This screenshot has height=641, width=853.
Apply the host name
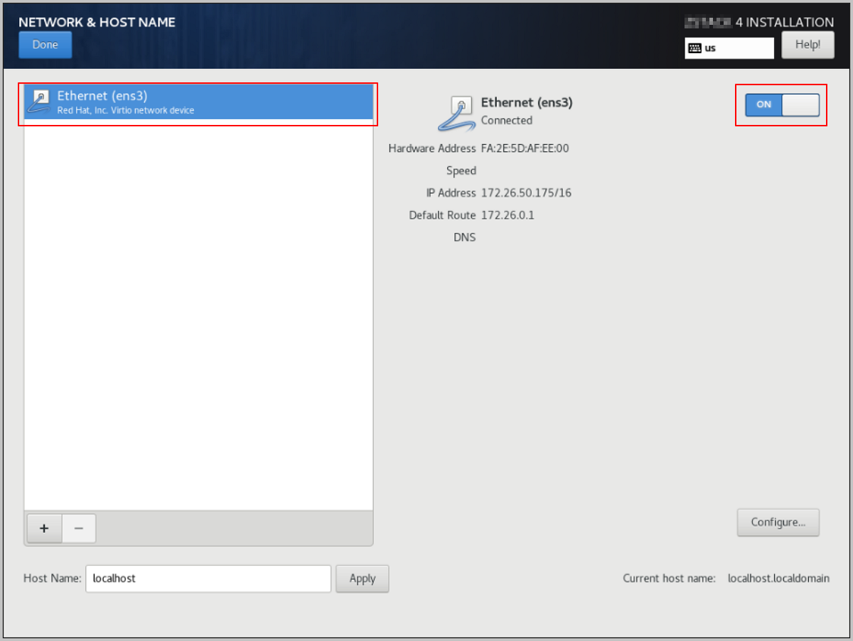coord(362,579)
